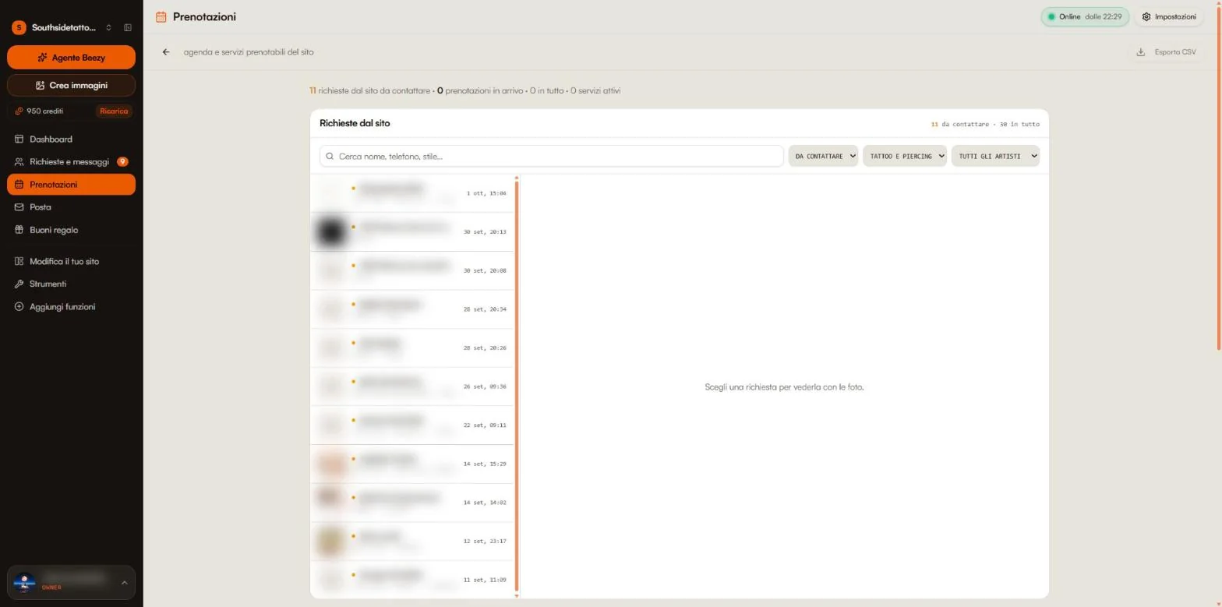Select the request dated 28 set, 20:26

click(411, 348)
